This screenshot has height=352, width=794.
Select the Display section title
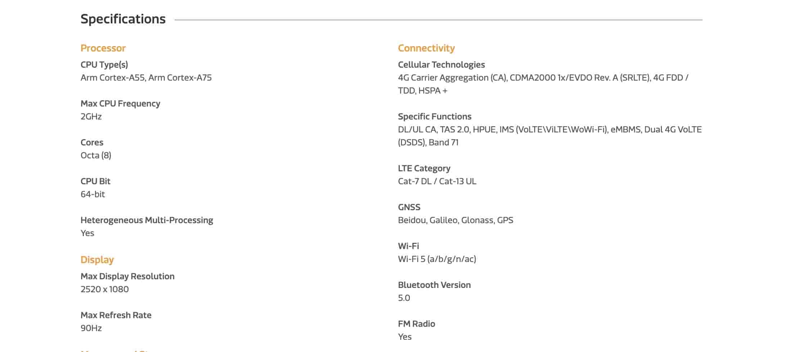pyautogui.click(x=97, y=260)
